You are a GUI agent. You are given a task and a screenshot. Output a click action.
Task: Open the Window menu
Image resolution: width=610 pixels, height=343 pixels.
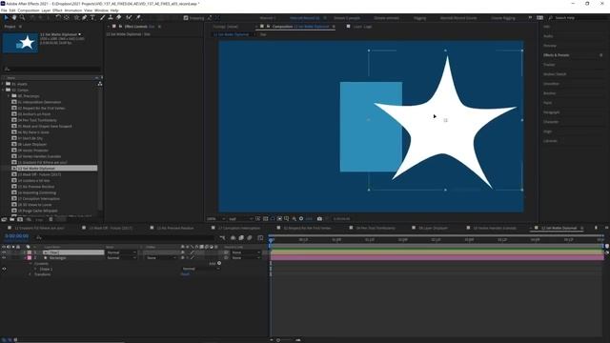pos(101,10)
